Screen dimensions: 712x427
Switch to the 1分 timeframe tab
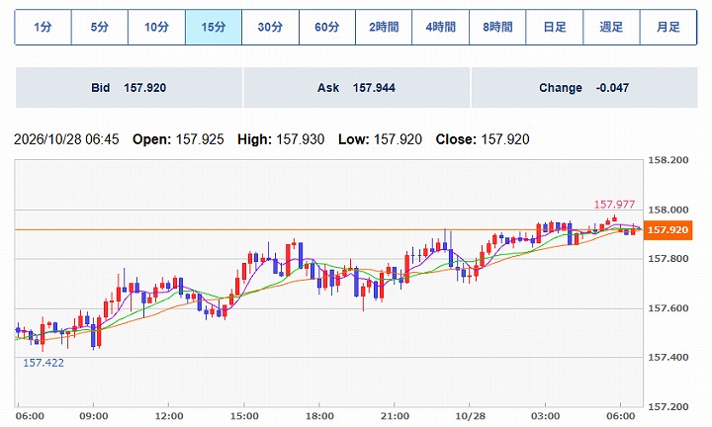point(43,28)
